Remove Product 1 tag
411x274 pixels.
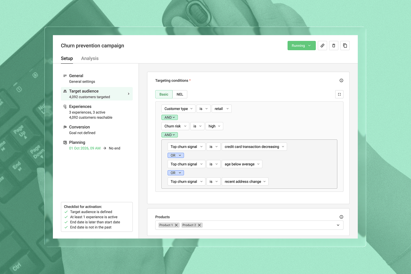click(x=176, y=225)
